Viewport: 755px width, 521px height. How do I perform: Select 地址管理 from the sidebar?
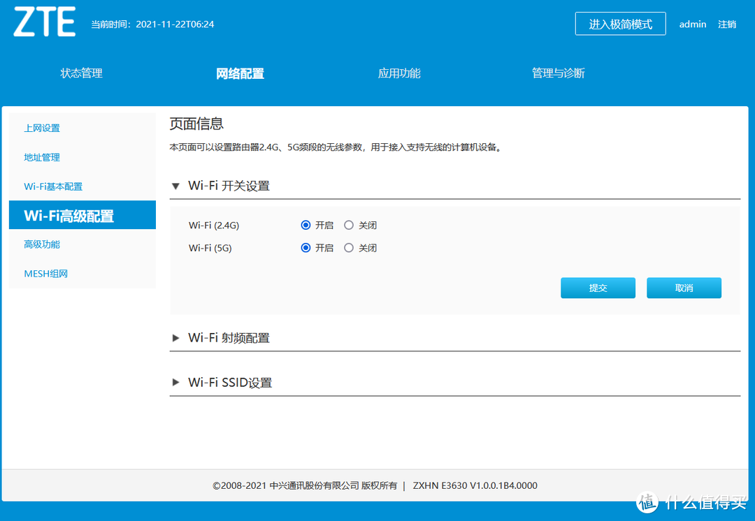(41, 157)
